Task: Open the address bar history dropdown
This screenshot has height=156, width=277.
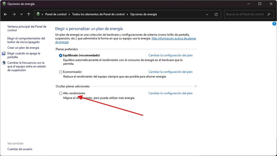Action: coord(207,14)
